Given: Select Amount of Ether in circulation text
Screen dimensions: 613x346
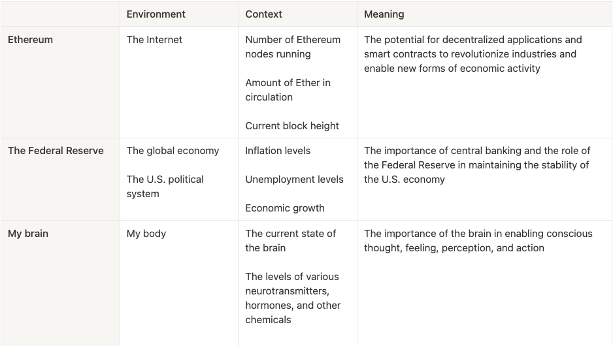Looking at the screenshot, I should point(288,89).
